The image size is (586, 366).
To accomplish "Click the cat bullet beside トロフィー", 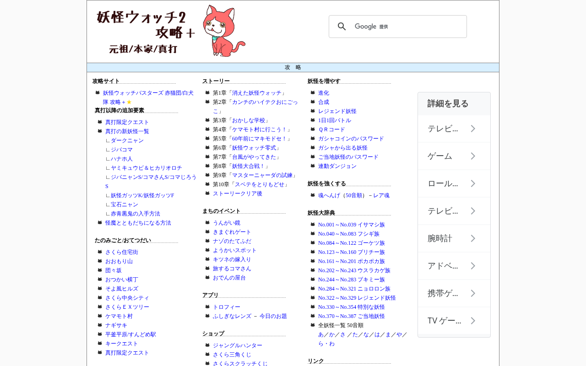I will click(207, 307).
